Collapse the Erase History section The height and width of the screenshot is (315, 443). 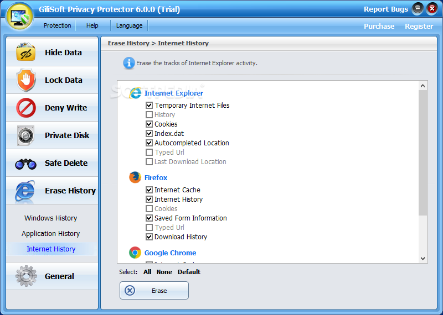(52, 191)
